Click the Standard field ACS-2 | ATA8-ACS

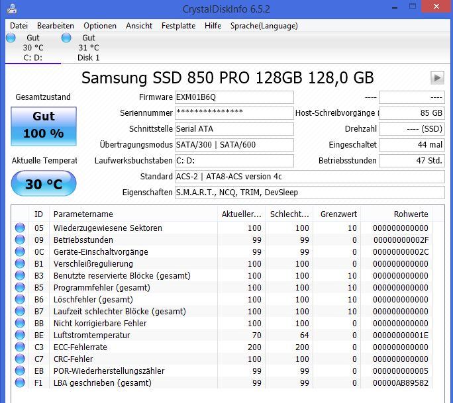coord(310,177)
